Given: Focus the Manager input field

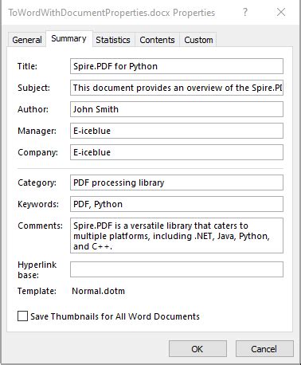Looking at the screenshot, I should [177, 131].
